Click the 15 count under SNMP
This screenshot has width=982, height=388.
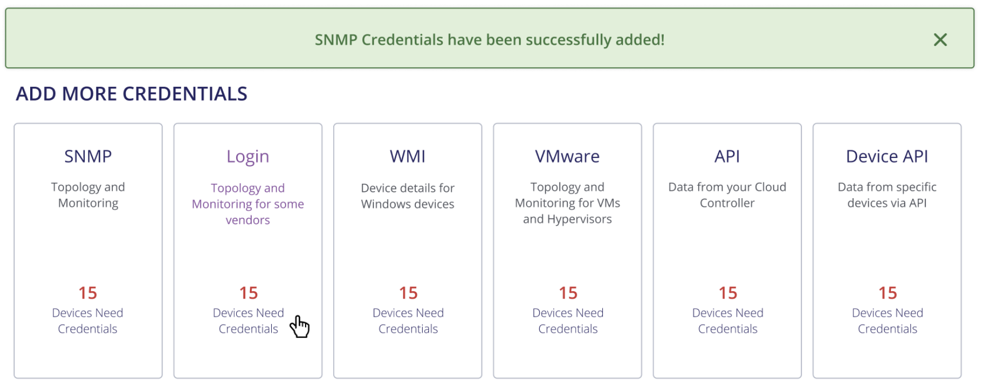pos(88,293)
